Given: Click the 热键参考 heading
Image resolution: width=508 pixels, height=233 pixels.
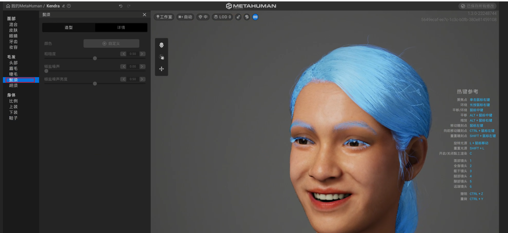Looking at the screenshot, I should (467, 92).
